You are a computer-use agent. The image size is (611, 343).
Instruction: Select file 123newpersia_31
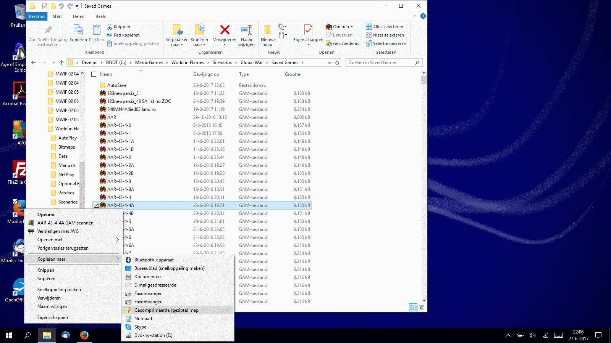tap(124, 93)
